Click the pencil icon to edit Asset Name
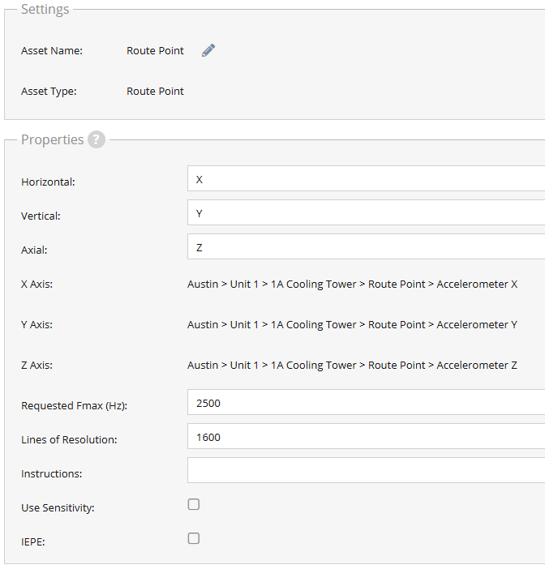Image resolution: width=545 pixels, height=569 pixels. click(x=208, y=50)
